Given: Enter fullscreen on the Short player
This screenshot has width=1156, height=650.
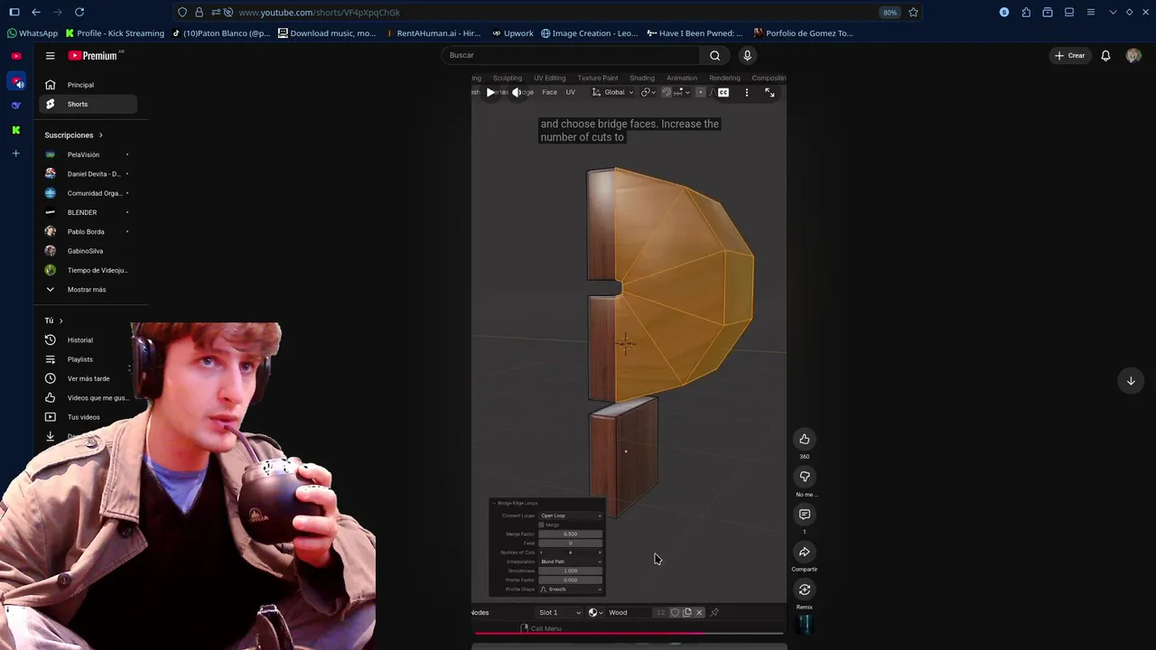Looking at the screenshot, I should 769,92.
